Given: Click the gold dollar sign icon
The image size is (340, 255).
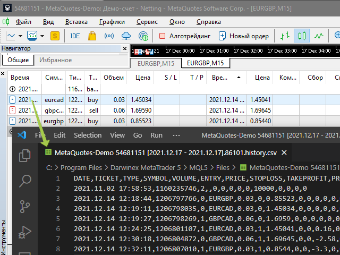Looking at the screenshot, I should coord(55,36).
